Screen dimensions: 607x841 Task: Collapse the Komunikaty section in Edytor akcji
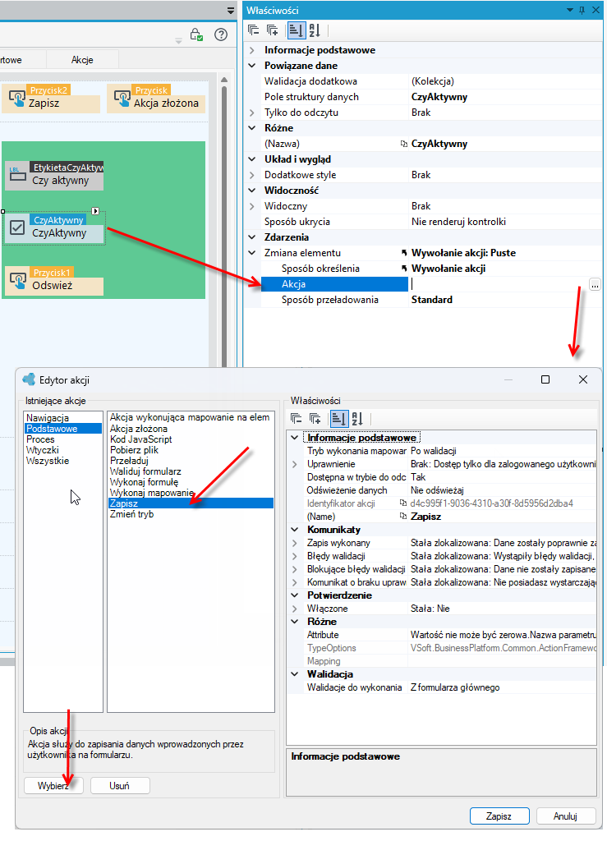click(294, 530)
